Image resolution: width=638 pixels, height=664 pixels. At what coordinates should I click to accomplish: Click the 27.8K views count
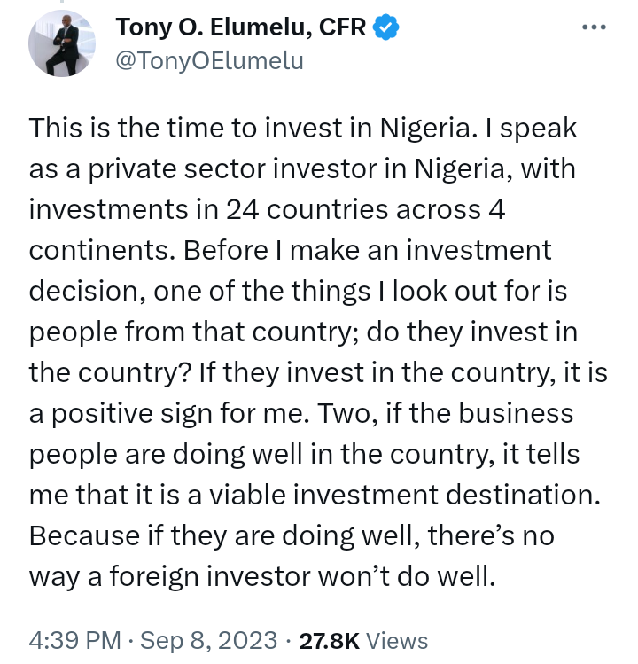[x=330, y=640]
